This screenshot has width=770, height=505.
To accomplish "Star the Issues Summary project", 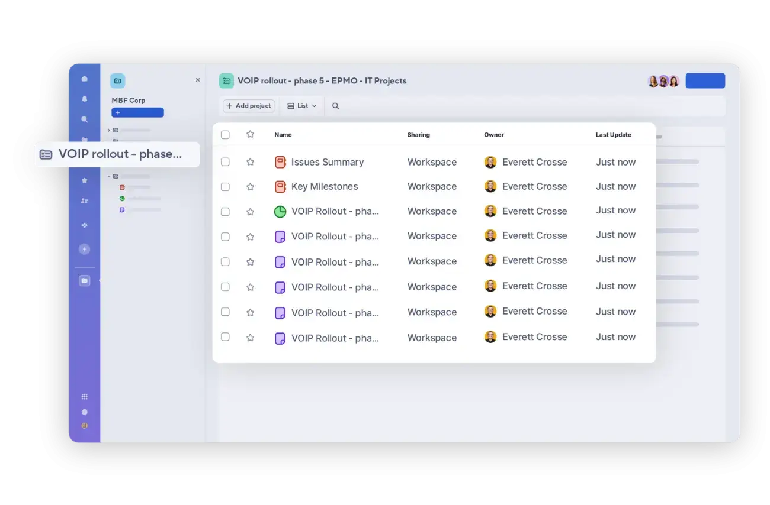I will tap(250, 162).
